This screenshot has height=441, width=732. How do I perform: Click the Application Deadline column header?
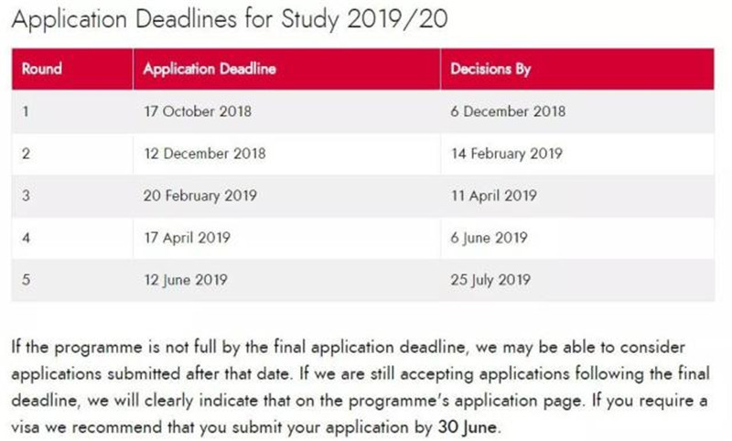pos(286,69)
